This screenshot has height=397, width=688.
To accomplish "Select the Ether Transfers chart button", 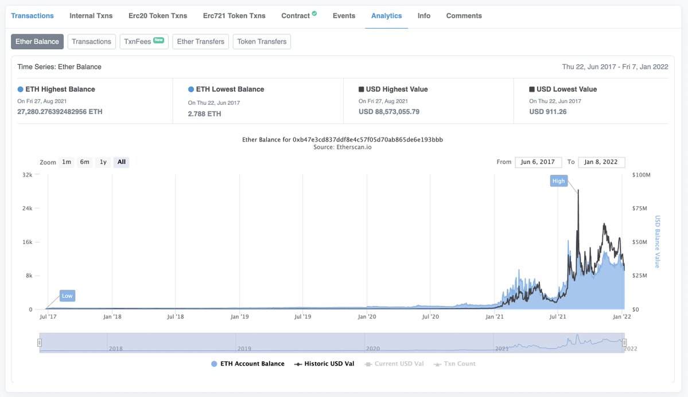I will pyautogui.click(x=200, y=41).
